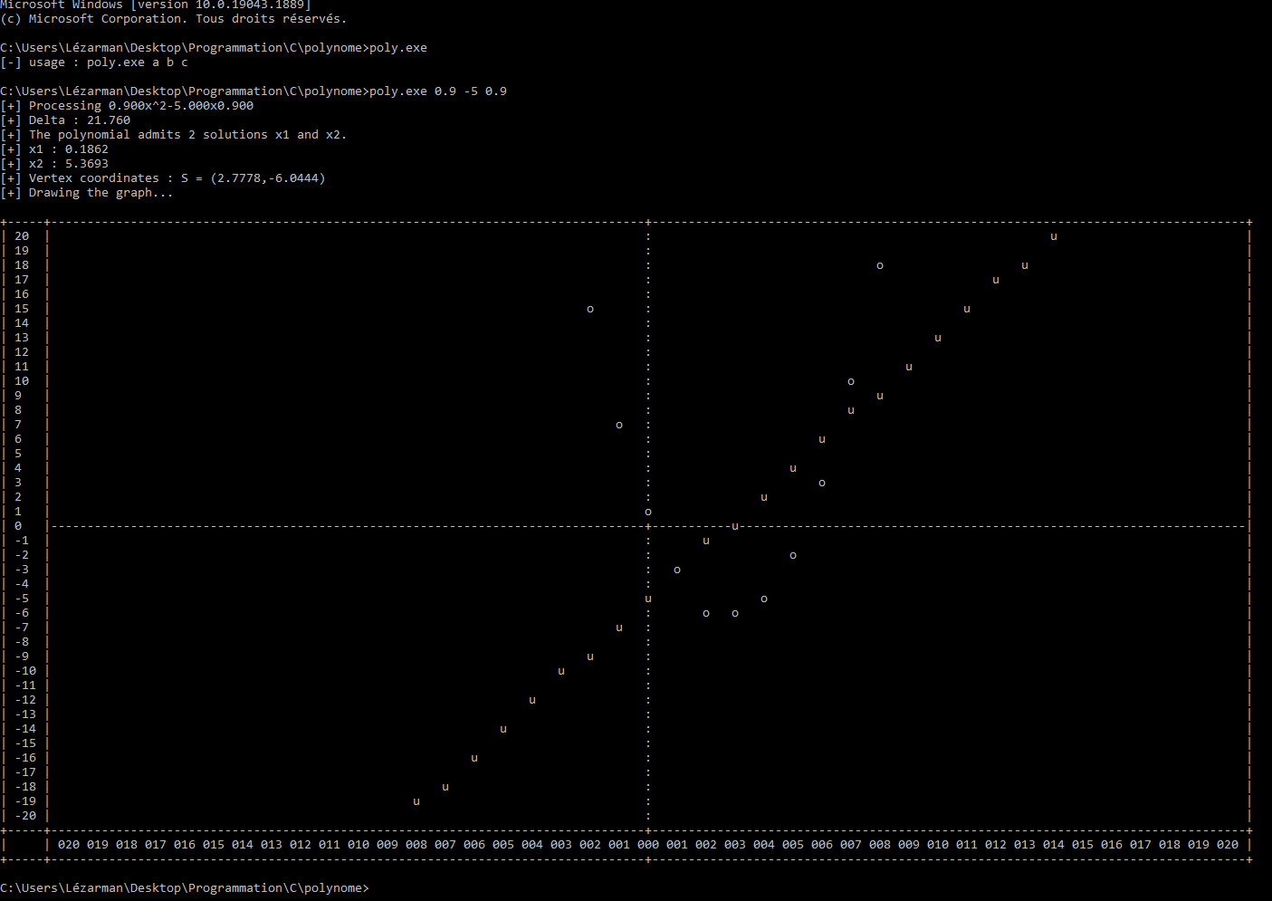Click the 'poly.exe 0.9 -5 0.9' command text

[x=438, y=91]
